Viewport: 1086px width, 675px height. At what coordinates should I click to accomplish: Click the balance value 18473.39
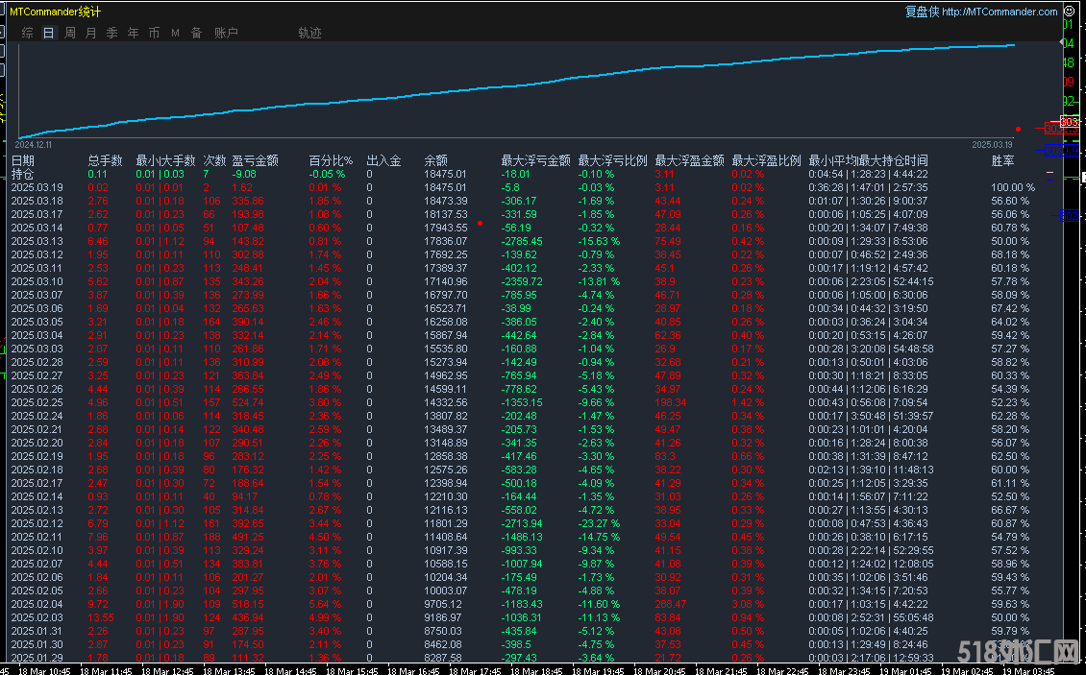pos(445,201)
